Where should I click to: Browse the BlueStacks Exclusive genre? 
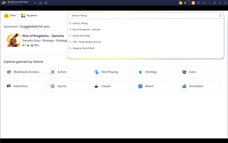point(24,72)
